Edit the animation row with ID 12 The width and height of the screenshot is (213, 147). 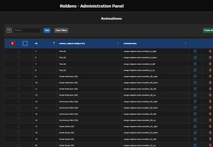point(195,95)
